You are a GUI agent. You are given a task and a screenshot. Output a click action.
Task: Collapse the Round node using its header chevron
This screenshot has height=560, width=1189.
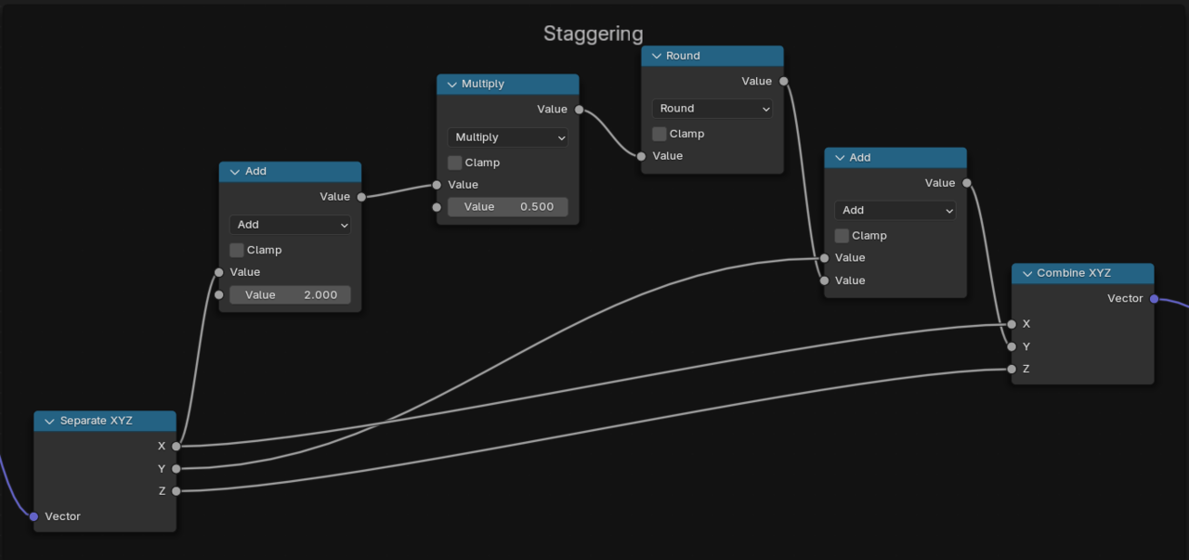point(656,56)
